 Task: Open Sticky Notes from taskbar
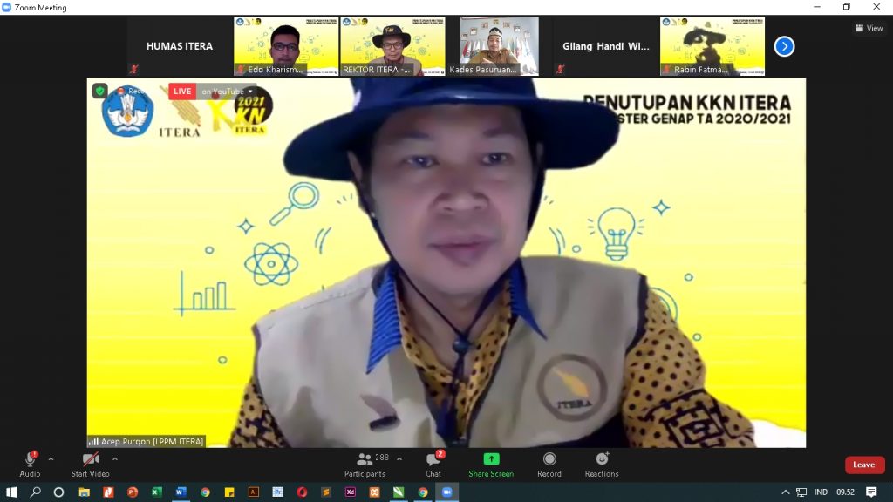tap(229, 492)
